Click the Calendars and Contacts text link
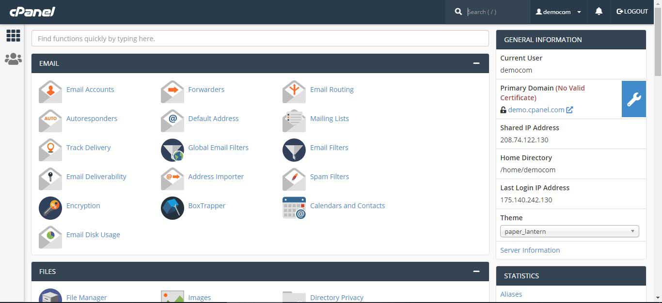This screenshot has height=303, width=662. (347, 206)
